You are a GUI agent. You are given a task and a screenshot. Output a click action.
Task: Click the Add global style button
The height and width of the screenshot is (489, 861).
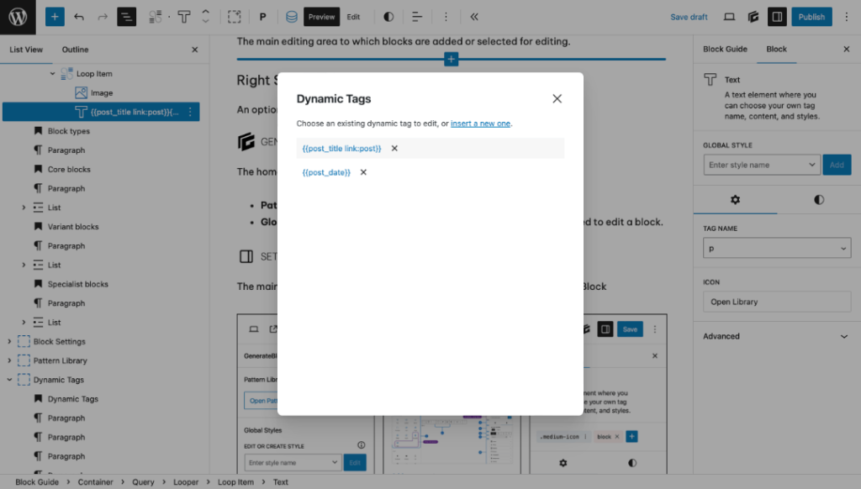pyautogui.click(x=837, y=165)
